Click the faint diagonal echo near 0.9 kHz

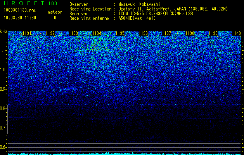point(67,89)
